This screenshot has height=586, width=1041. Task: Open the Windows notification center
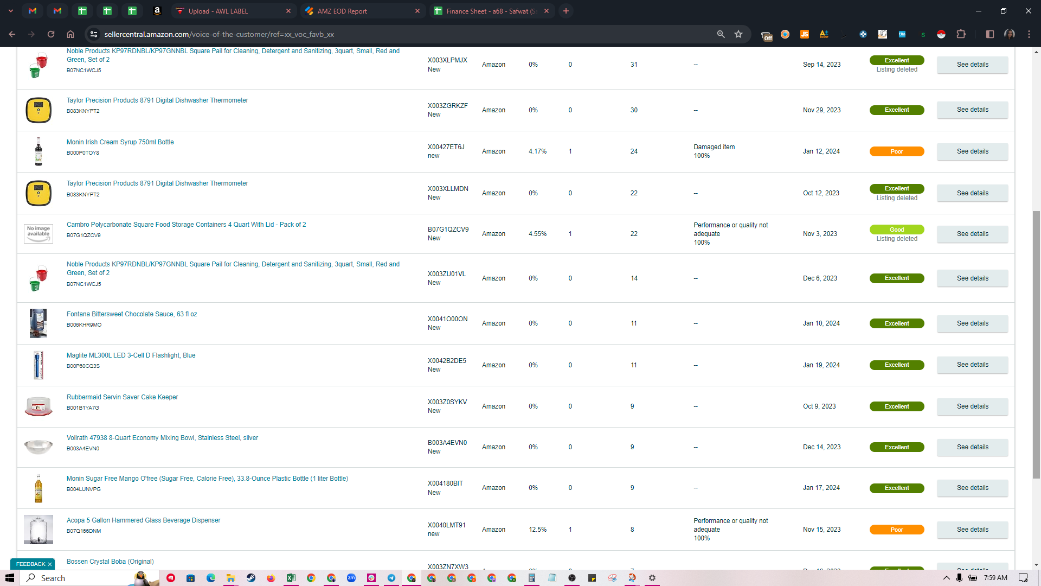pyautogui.click(x=1023, y=578)
